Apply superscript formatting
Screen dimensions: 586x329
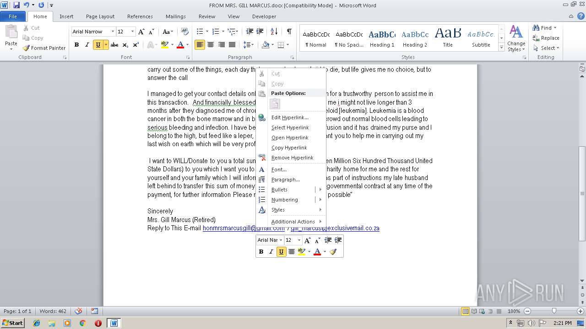136,45
